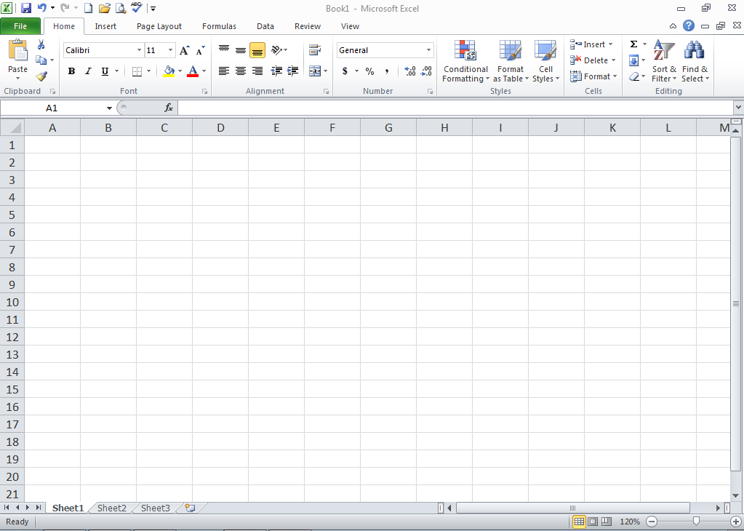Select column D header
This screenshot has width=744, height=531.
tap(220, 128)
